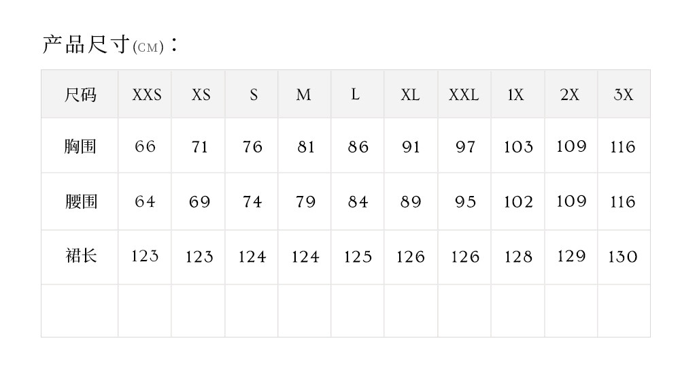Click skirt length 125 for L
The image size is (680, 379).
point(358,257)
